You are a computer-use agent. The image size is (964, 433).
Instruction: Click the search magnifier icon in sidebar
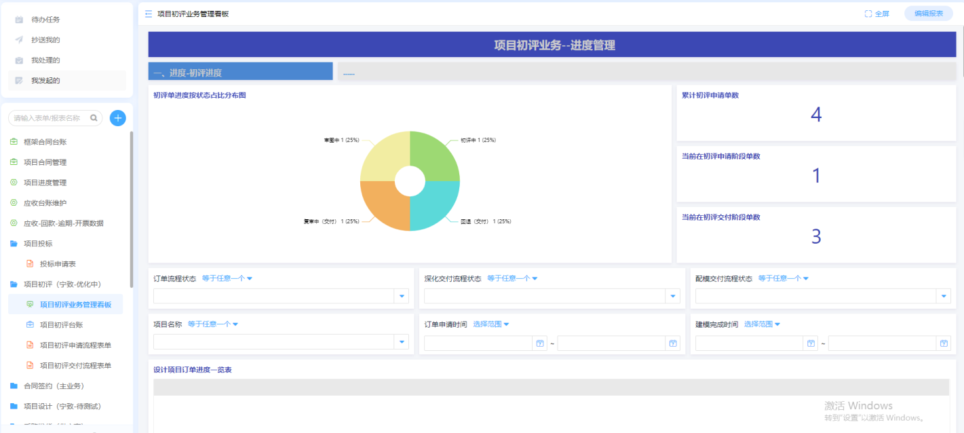(x=94, y=118)
